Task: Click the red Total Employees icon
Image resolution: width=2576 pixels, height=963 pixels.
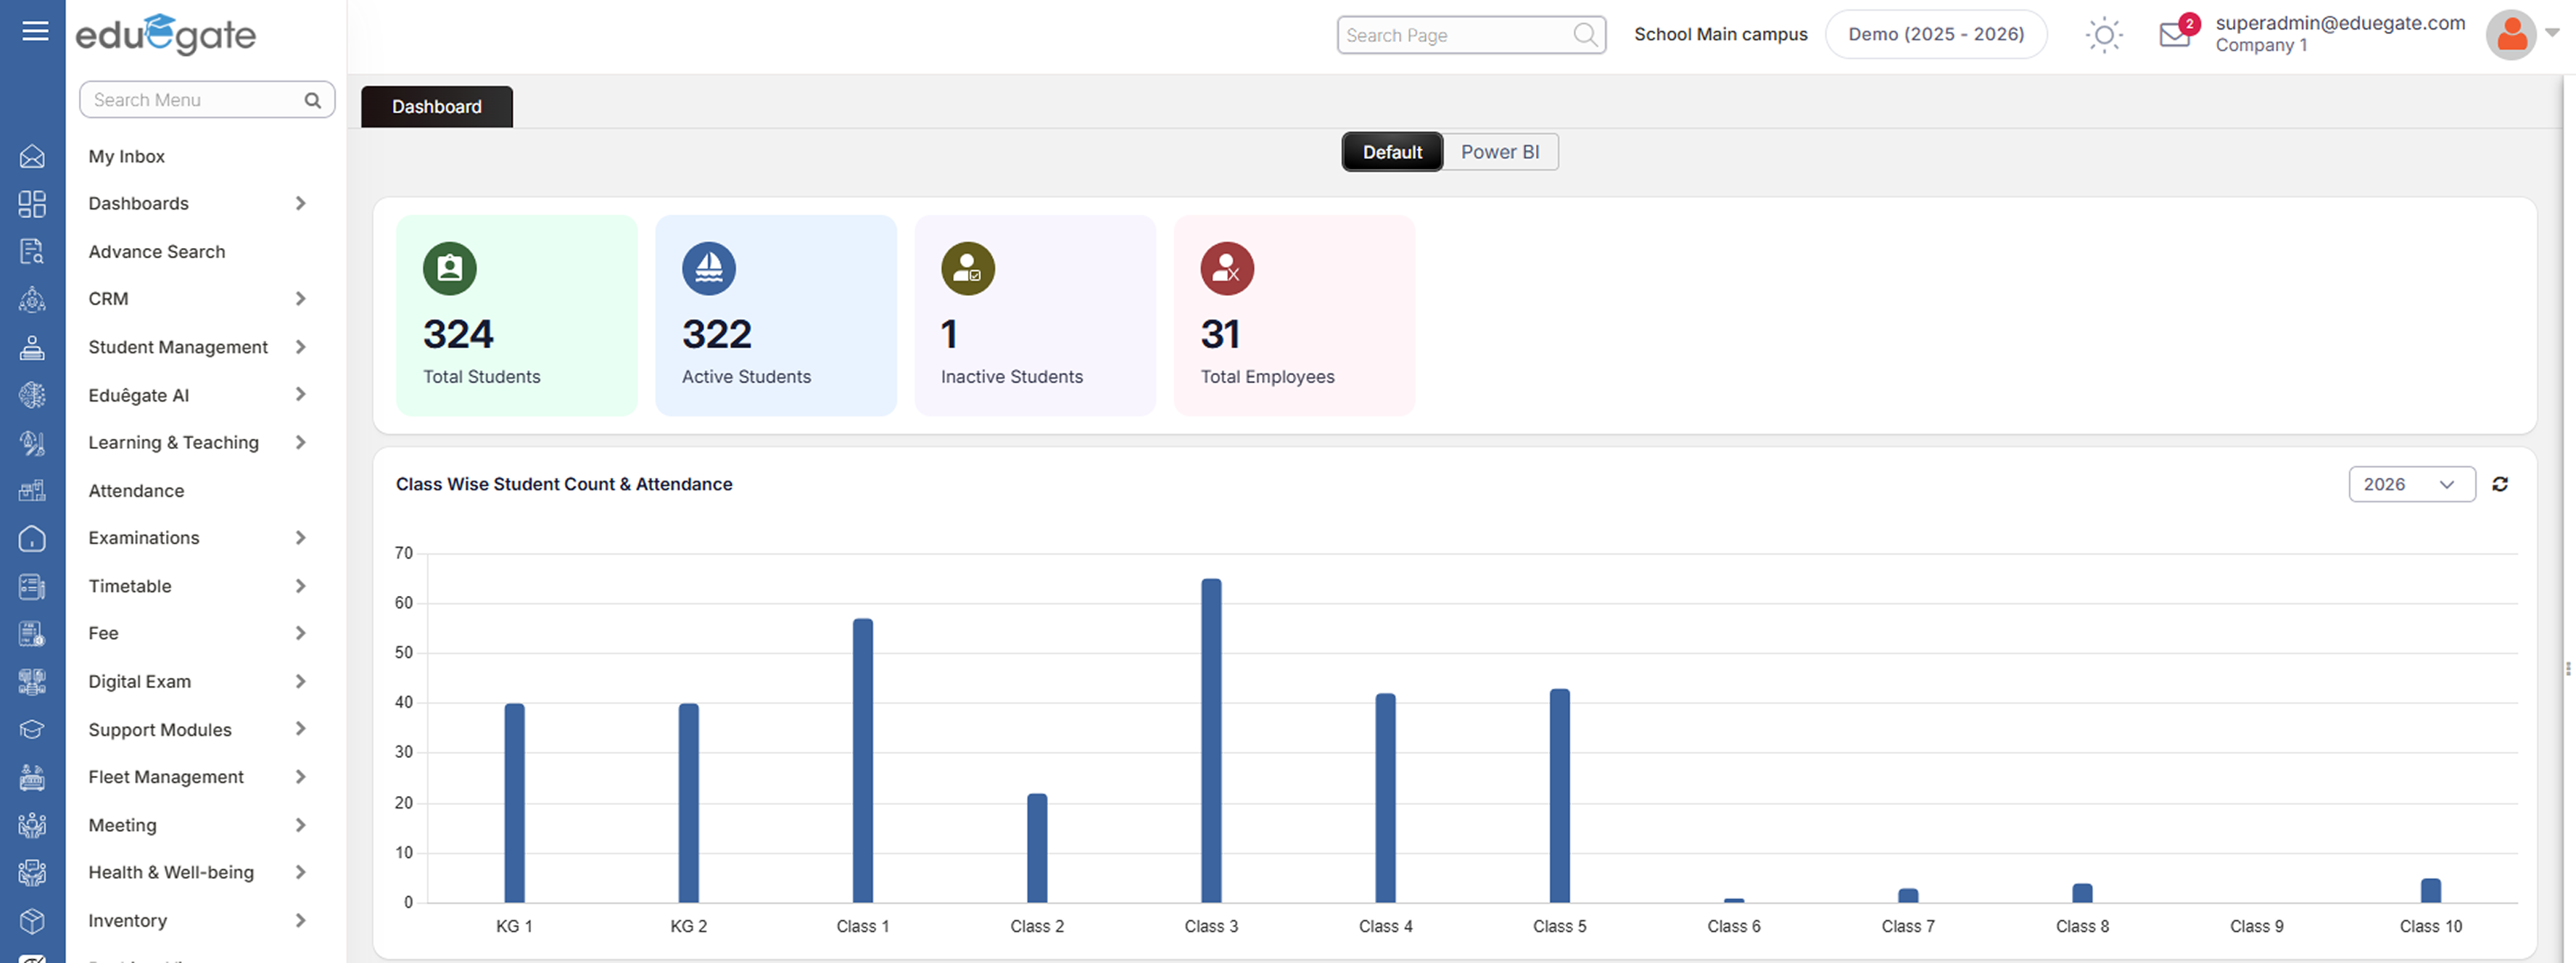Action: tap(1227, 268)
